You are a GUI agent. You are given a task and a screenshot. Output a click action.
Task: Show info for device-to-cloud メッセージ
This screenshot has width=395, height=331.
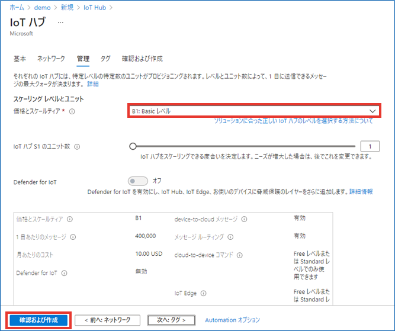click(x=244, y=219)
